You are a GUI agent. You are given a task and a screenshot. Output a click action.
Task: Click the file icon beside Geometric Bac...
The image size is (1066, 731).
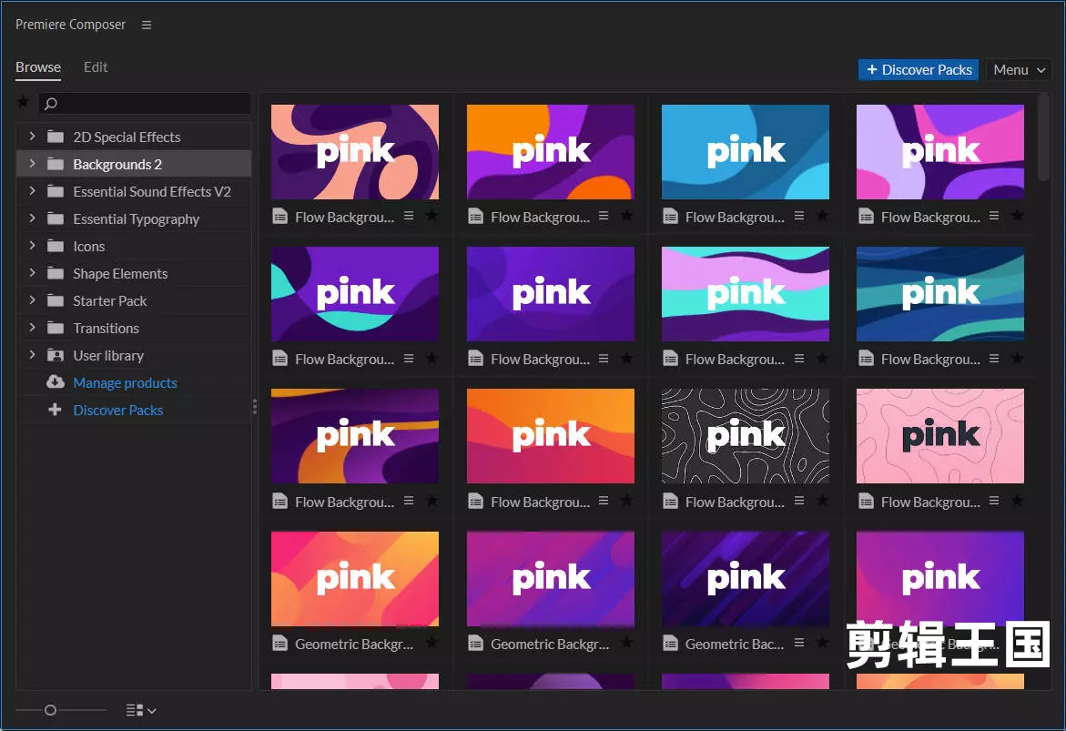[x=670, y=643]
